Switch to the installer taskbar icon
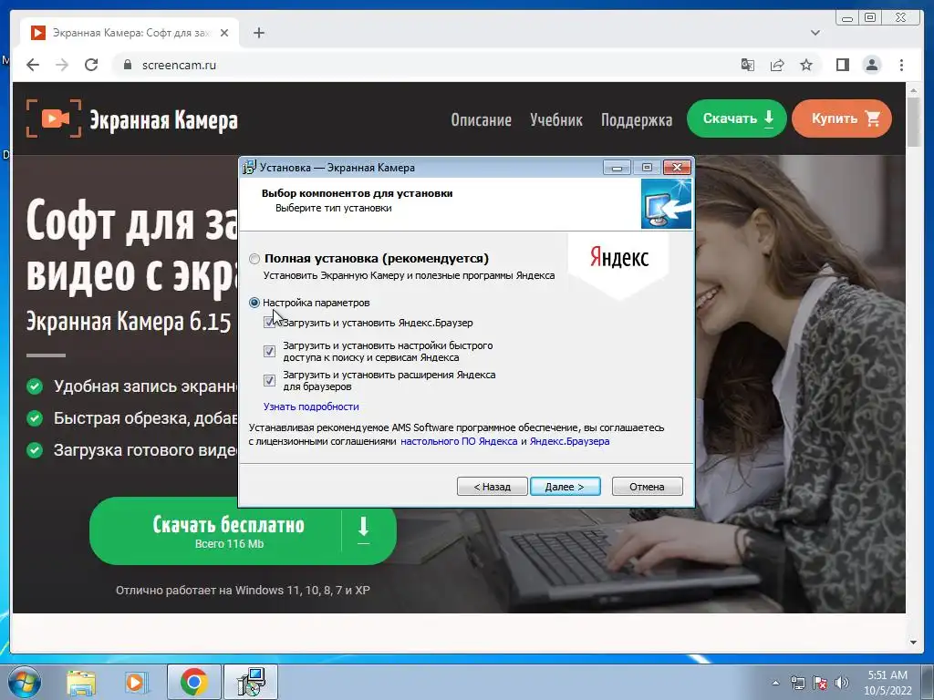Image resolution: width=934 pixels, height=700 pixels. tap(251, 682)
